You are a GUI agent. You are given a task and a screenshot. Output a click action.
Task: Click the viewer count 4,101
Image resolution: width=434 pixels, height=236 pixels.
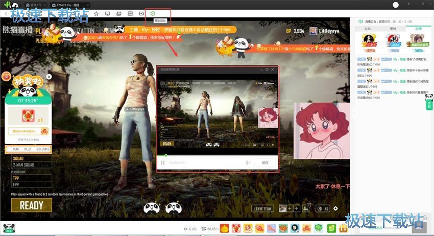190,229
